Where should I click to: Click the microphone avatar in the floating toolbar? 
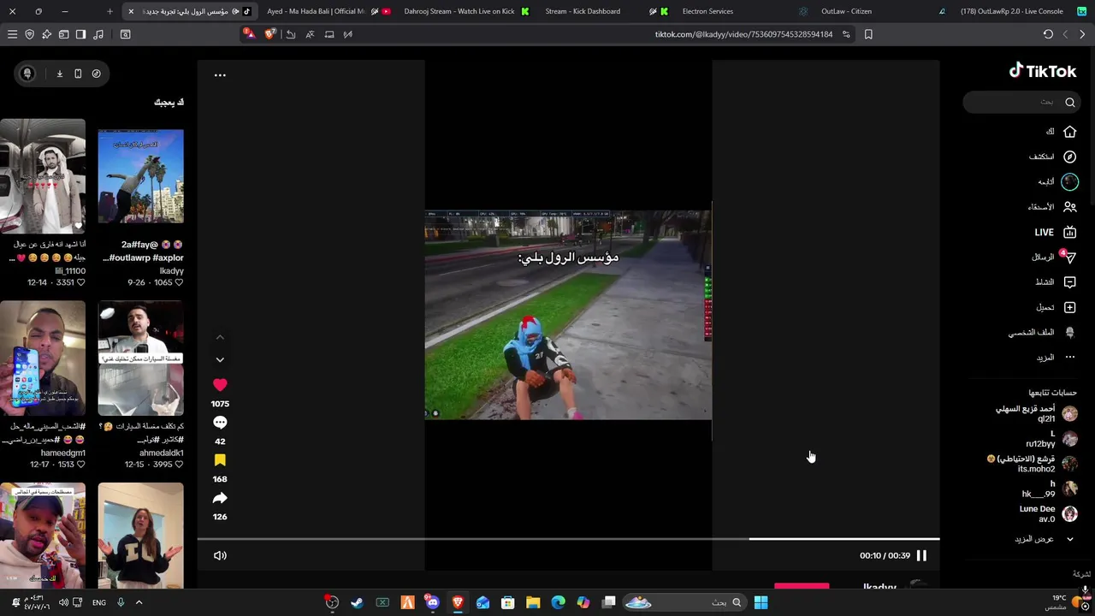pos(27,74)
